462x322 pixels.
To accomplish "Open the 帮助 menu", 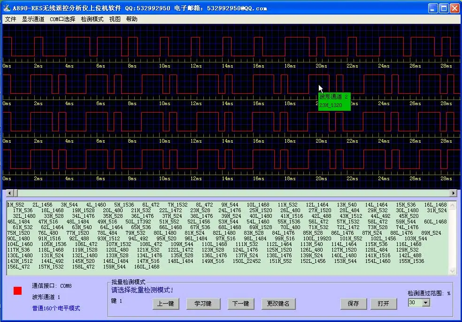I will pos(131,19).
